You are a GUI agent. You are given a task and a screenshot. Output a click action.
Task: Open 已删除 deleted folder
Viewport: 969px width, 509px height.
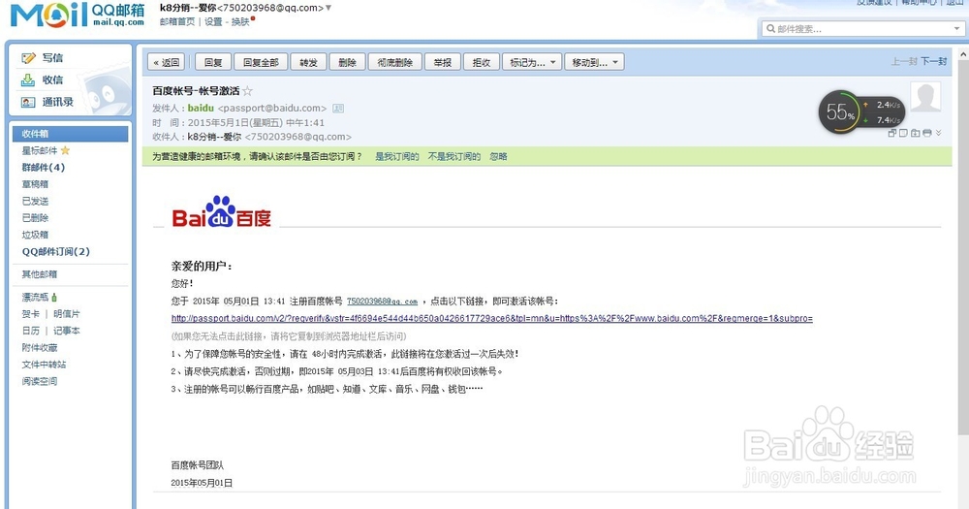(35, 218)
